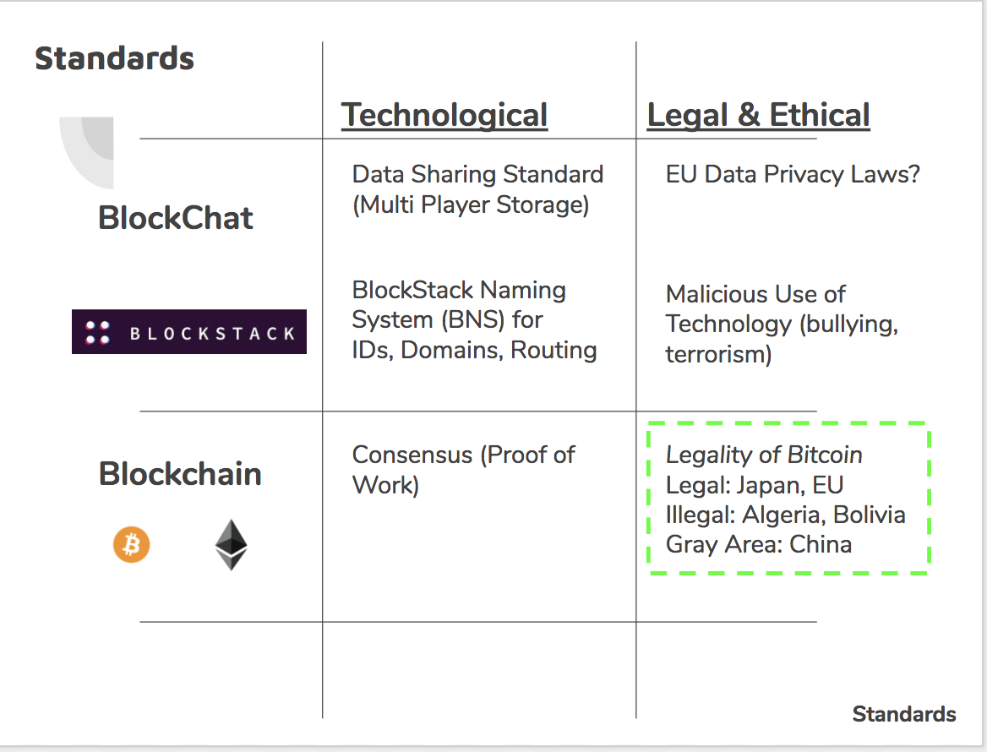
Task: Click the Standards title at top left
Action: [x=114, y=59]
